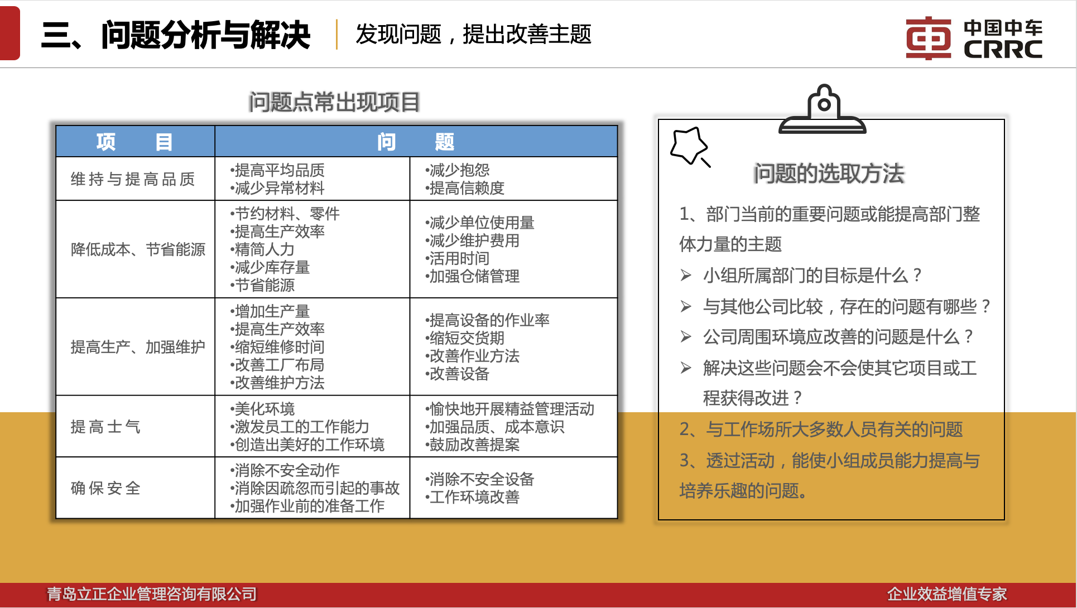Click the subtitle 发现问题，提出改善主题

click(473, 35)
